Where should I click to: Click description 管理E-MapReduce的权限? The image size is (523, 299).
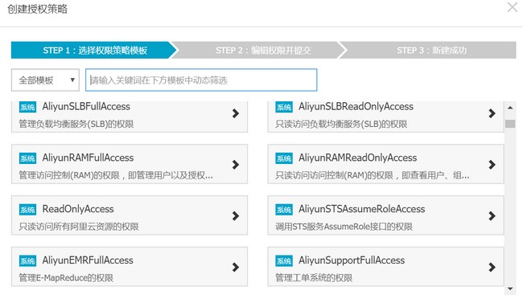[x=66, y=278]
